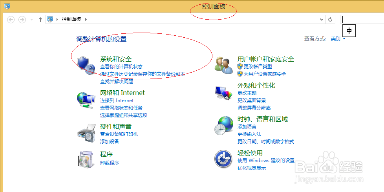This screenshot has height=192, width=384.
Task: Open the Appearance and Personalization monitor icon
Action: pos(223,93)
